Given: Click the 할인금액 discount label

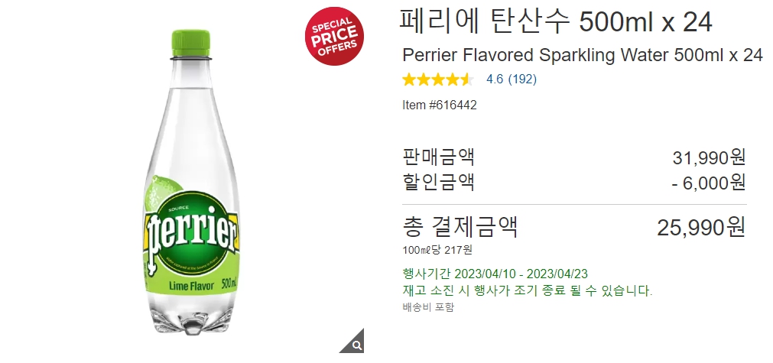Looking at the screenshot, I should pyautogui.click(x=439, y=182).
